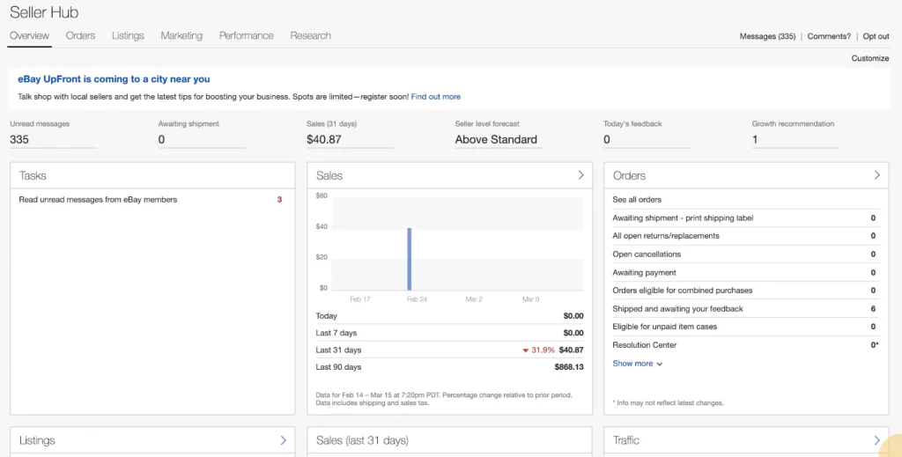Click Sales (31 days) $40.87 summary
The height and width of the screenshot is (457, 902).
324,140
